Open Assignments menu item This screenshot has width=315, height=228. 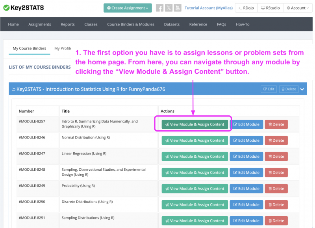40,24
